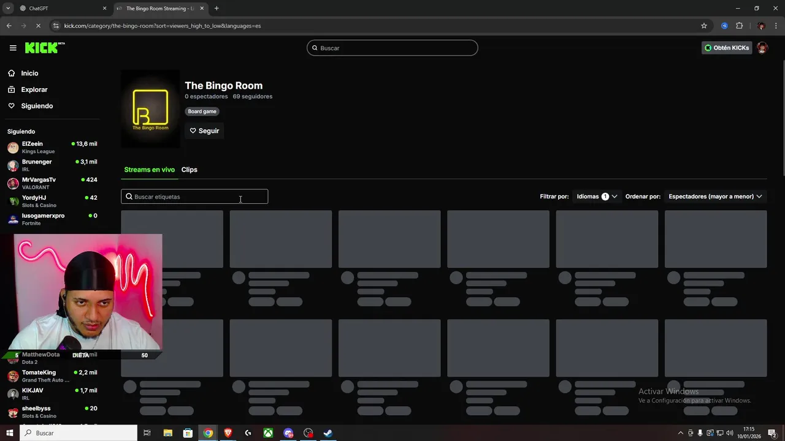Close the ChatGPT browser tab
This screenshot has height=441, width=785.
point(104,9)
